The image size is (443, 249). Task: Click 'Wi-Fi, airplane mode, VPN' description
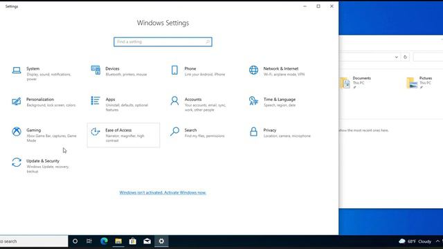pos(284,75)
